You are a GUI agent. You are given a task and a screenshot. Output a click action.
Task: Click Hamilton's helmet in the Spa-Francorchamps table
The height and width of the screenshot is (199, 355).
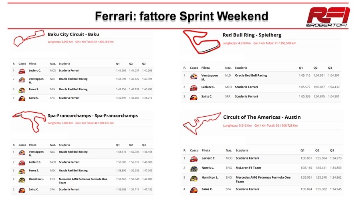[22, 180]
